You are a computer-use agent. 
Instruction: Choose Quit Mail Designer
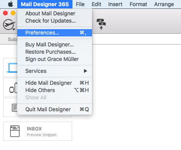point(55,109)
